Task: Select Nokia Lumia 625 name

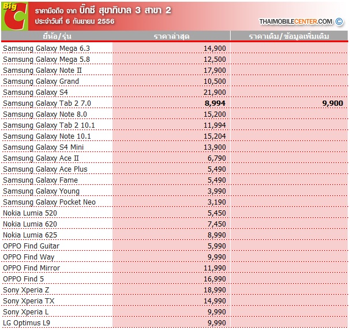Action: (x=30, y=235)
